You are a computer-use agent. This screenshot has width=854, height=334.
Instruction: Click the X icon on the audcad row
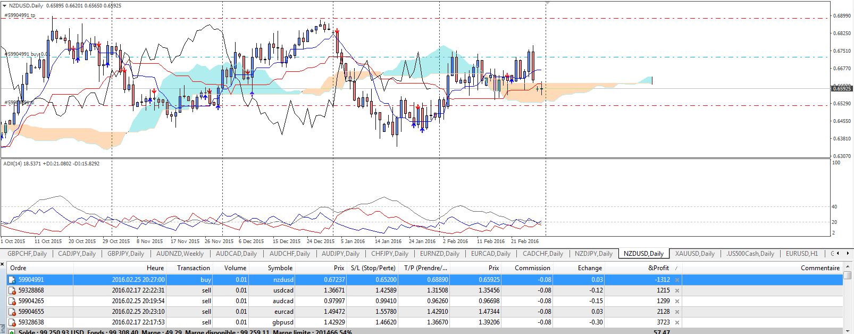point(677,301)
